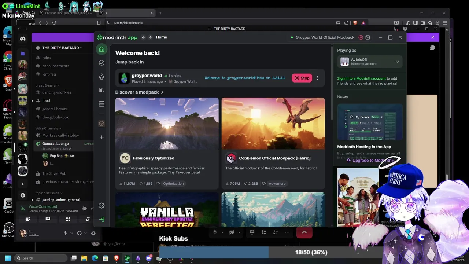This screenshot has height=264, width=469.
Task: Click Upgrade to Modrinth+ link
Action: point(370,161)
